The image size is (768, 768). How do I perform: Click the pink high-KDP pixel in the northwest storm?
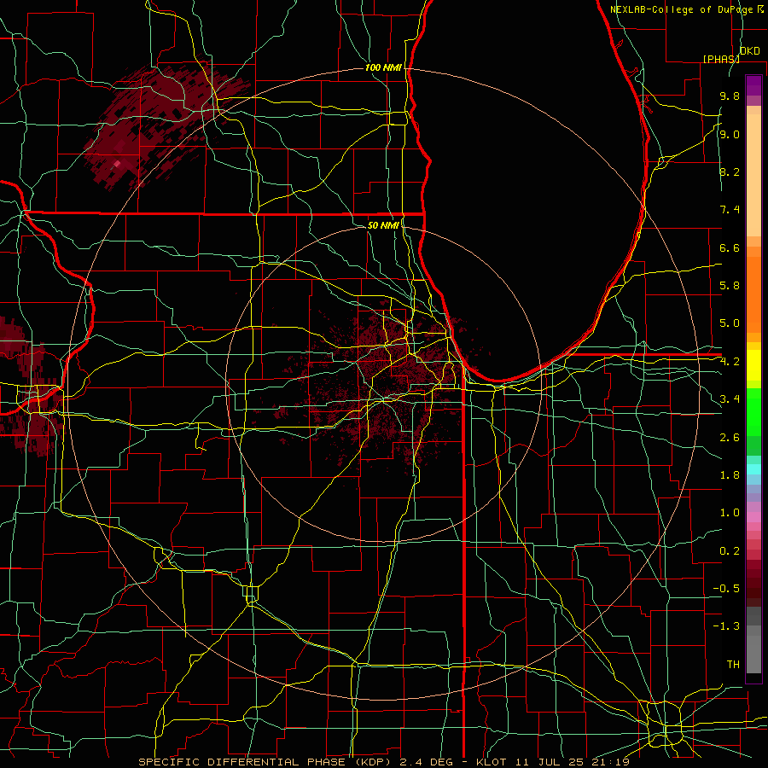pyautogui.click(x=117, y=164)
